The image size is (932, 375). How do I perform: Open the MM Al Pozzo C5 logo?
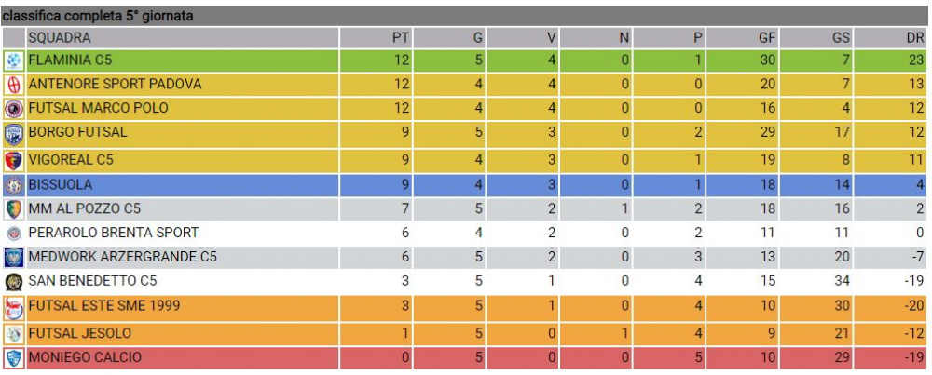point(13,209)
